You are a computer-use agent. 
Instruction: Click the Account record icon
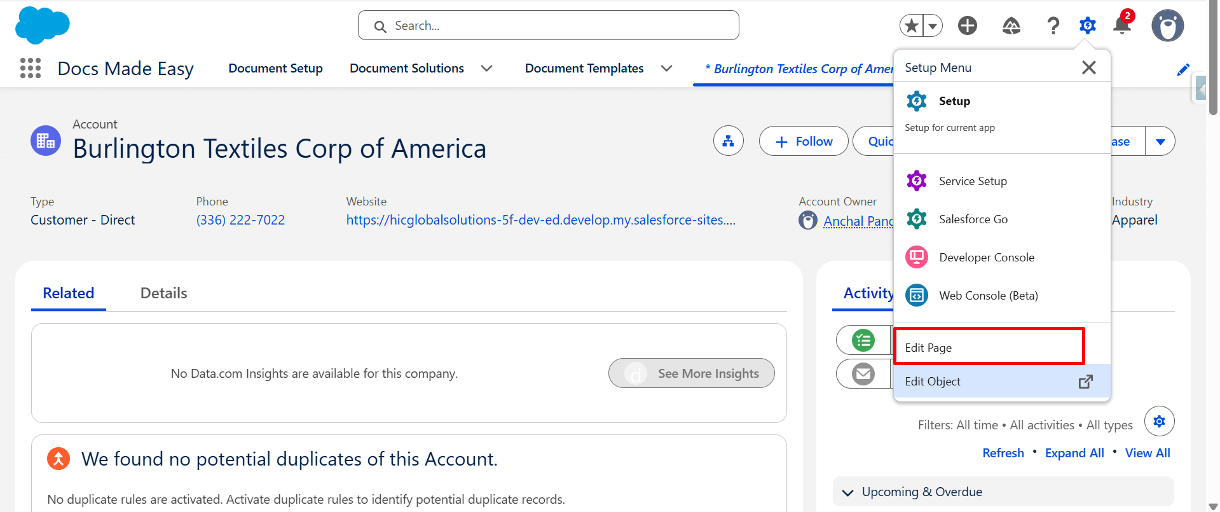46,141
